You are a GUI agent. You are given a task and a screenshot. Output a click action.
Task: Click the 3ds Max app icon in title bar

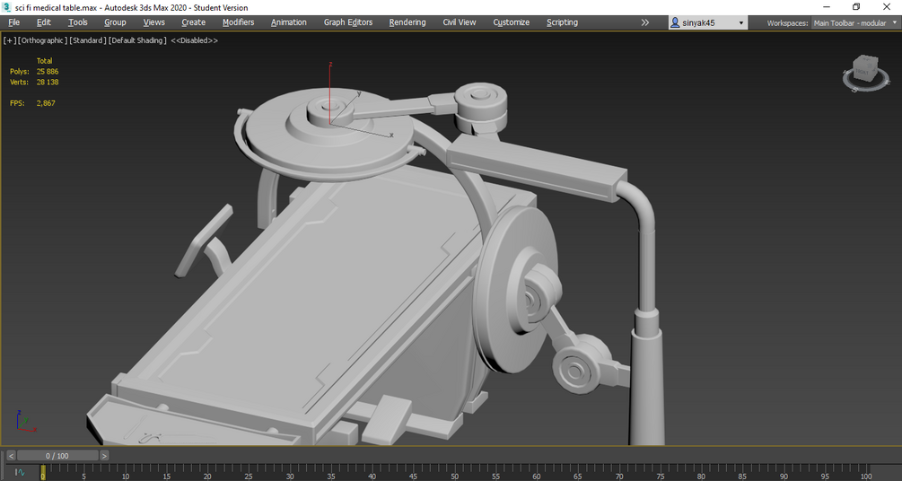[x=7, y=7]
